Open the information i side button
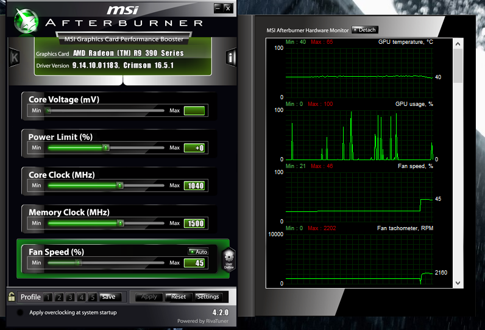Image resolution: width=485 pixels, height=330 pixels. (x=231, y=57)
